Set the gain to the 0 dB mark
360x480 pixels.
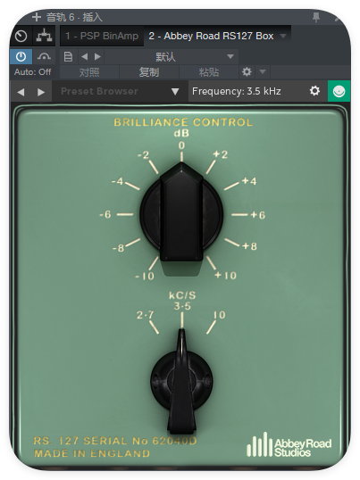click(x=181, y=146)
